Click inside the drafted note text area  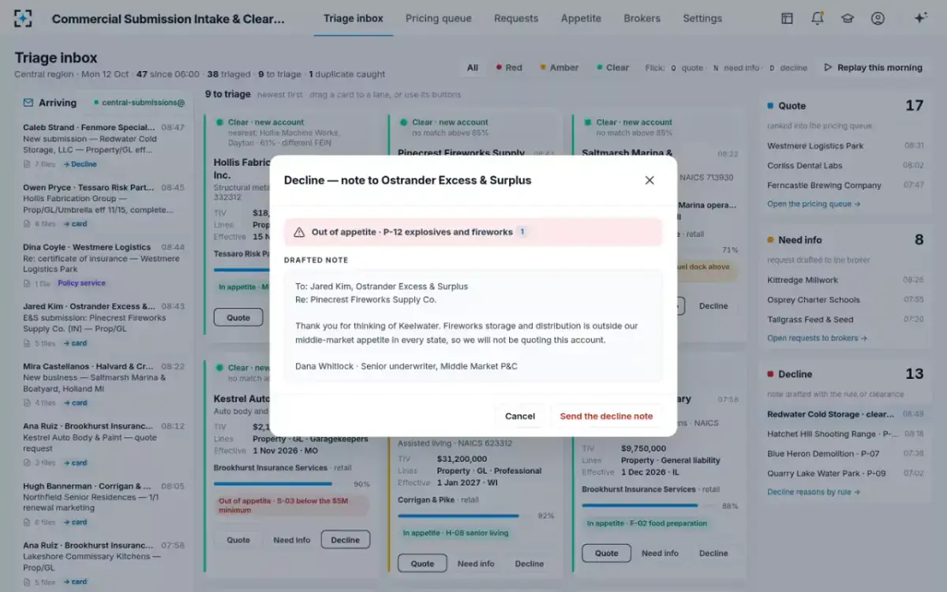click(x=473, y=326)
